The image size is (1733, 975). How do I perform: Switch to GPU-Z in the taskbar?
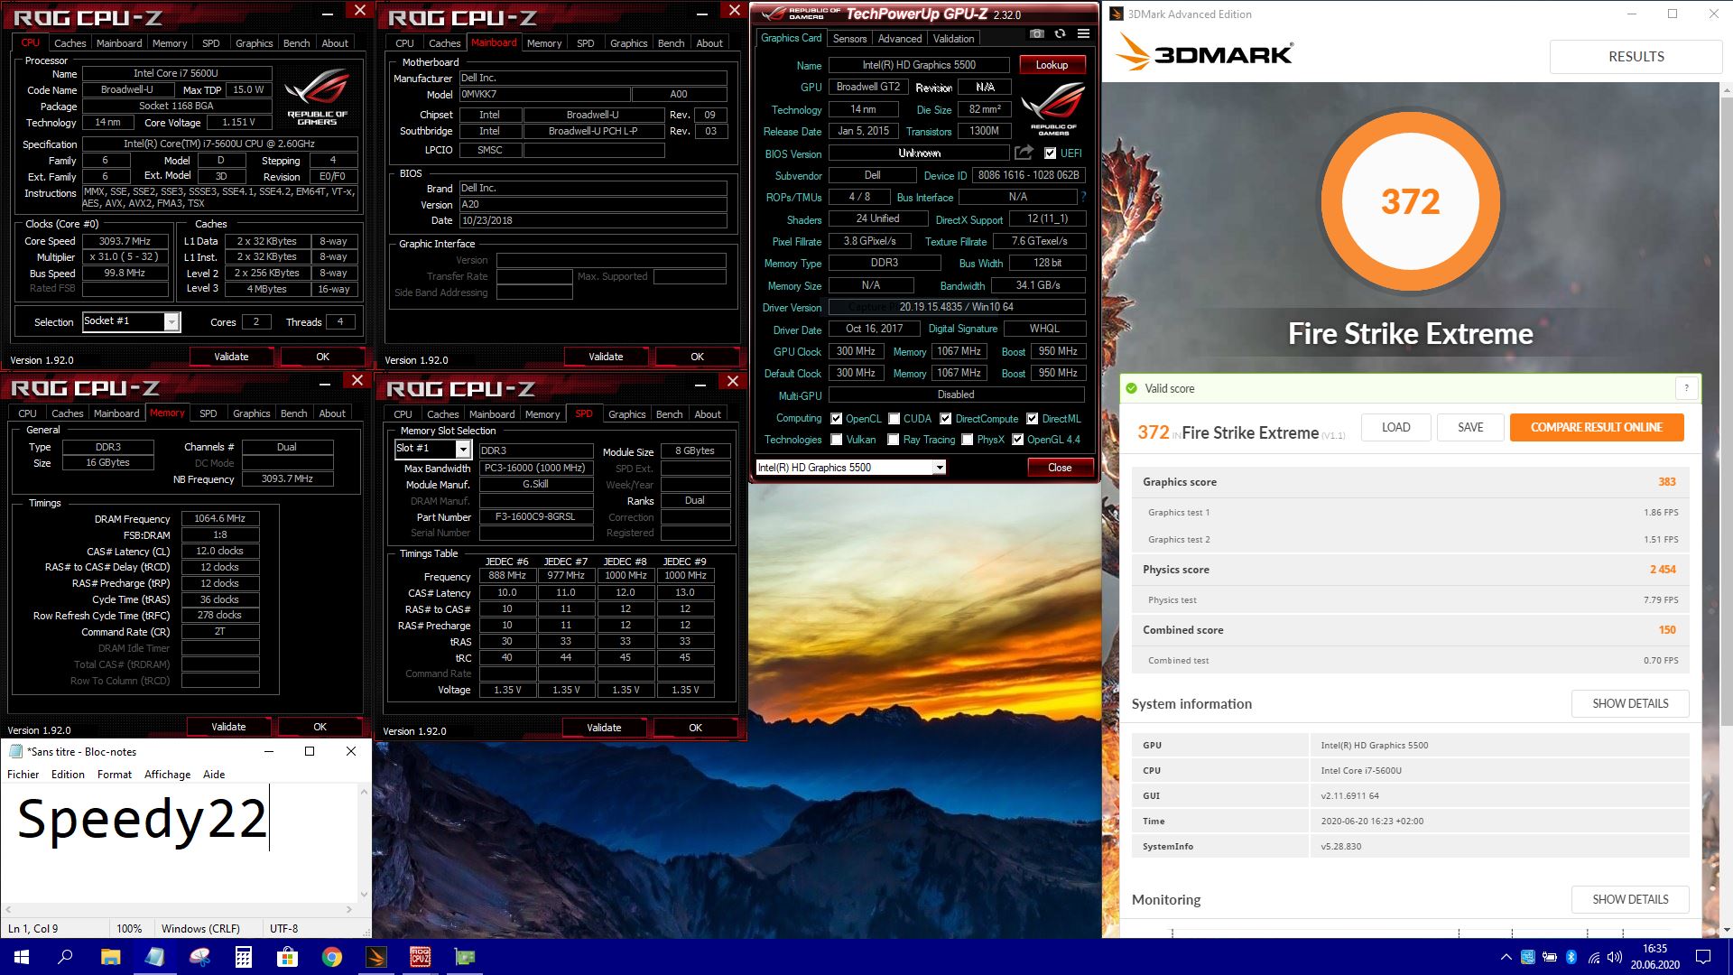[464, 957]
